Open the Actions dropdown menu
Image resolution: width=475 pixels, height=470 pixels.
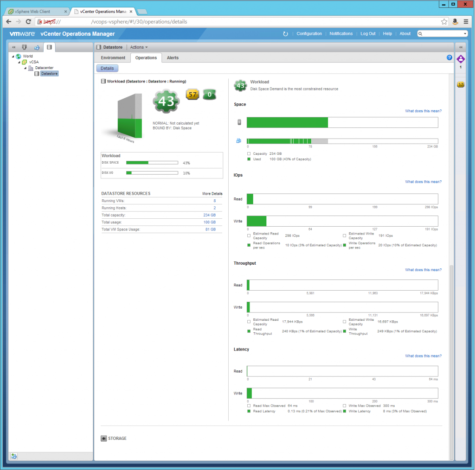(x=139, y=47)
